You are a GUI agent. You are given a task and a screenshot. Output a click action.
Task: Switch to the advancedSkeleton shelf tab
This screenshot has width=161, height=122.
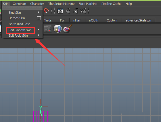[x=138, y=20]
